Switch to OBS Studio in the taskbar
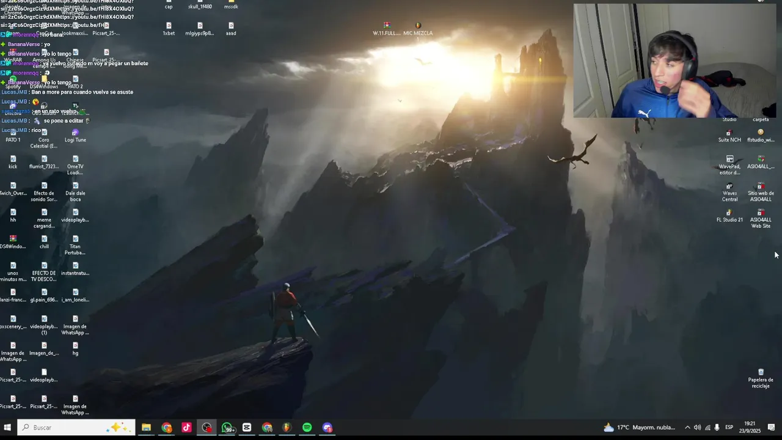Image resolution: width=782 pixels, height=440 pixels. click(x=207, y=427)
